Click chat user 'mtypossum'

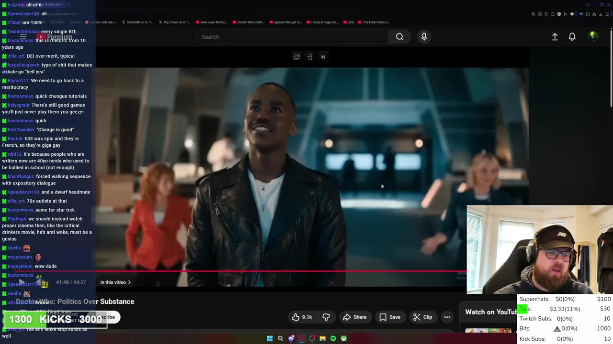point(20,257)
